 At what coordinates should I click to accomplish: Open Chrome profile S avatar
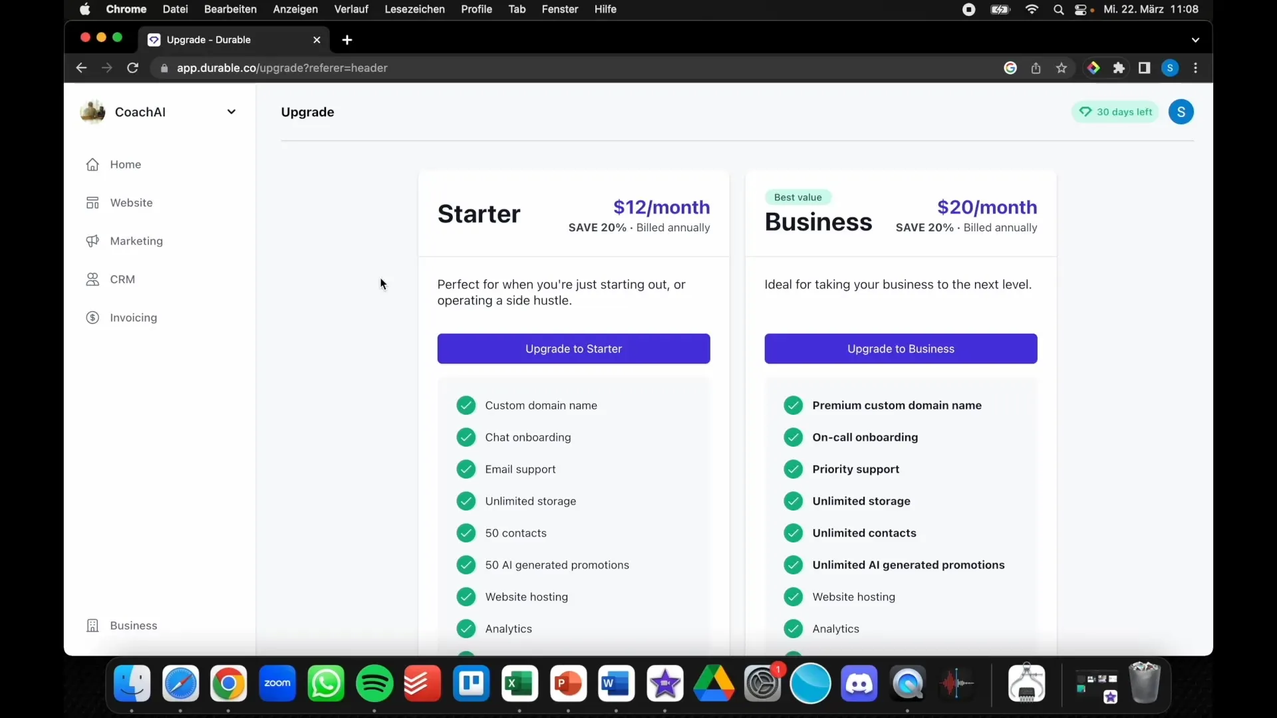click(x=1170, y=68)
